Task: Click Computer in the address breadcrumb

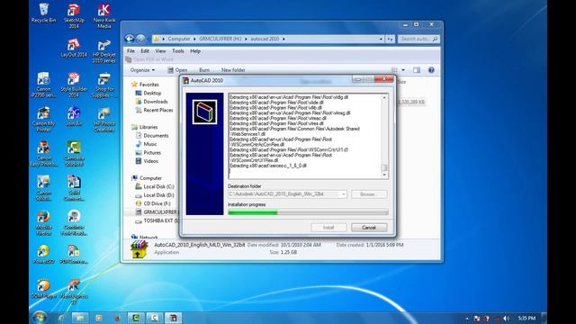Action: pyautogui.click(x=179, y=39)
